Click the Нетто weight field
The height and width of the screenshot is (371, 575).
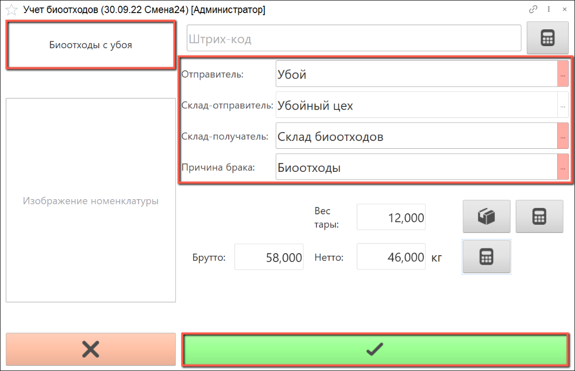(x=391, y=257)
